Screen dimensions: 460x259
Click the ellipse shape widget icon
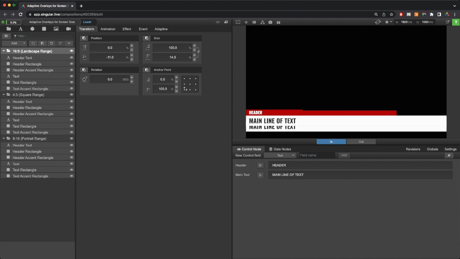(32, 29)
